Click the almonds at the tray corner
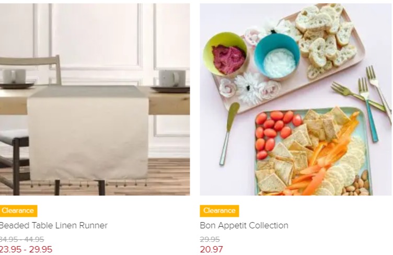The height and width of the screenshot is (255, 393). pos(357,184)
